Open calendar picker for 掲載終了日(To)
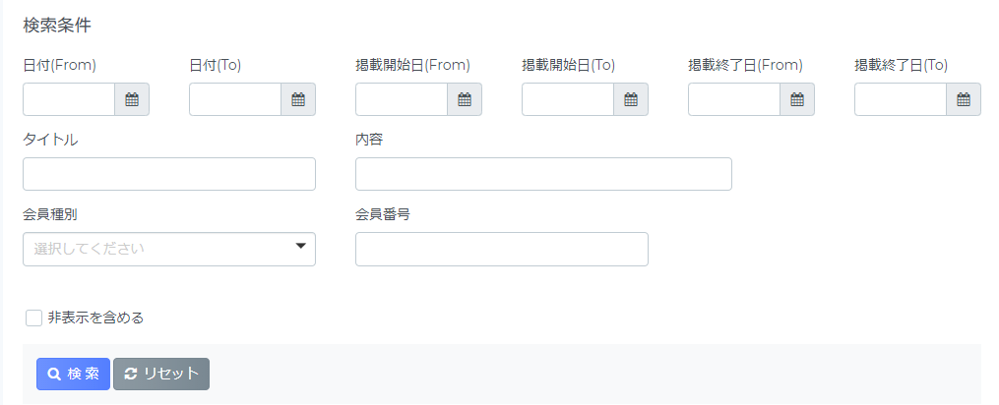This screenshot has width=999, height=405. click(964, 99)
